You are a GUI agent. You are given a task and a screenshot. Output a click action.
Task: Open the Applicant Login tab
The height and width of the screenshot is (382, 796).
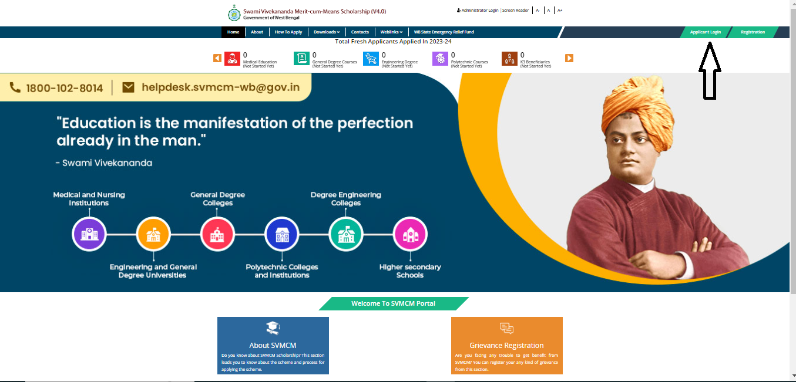(x=705, y=32)
